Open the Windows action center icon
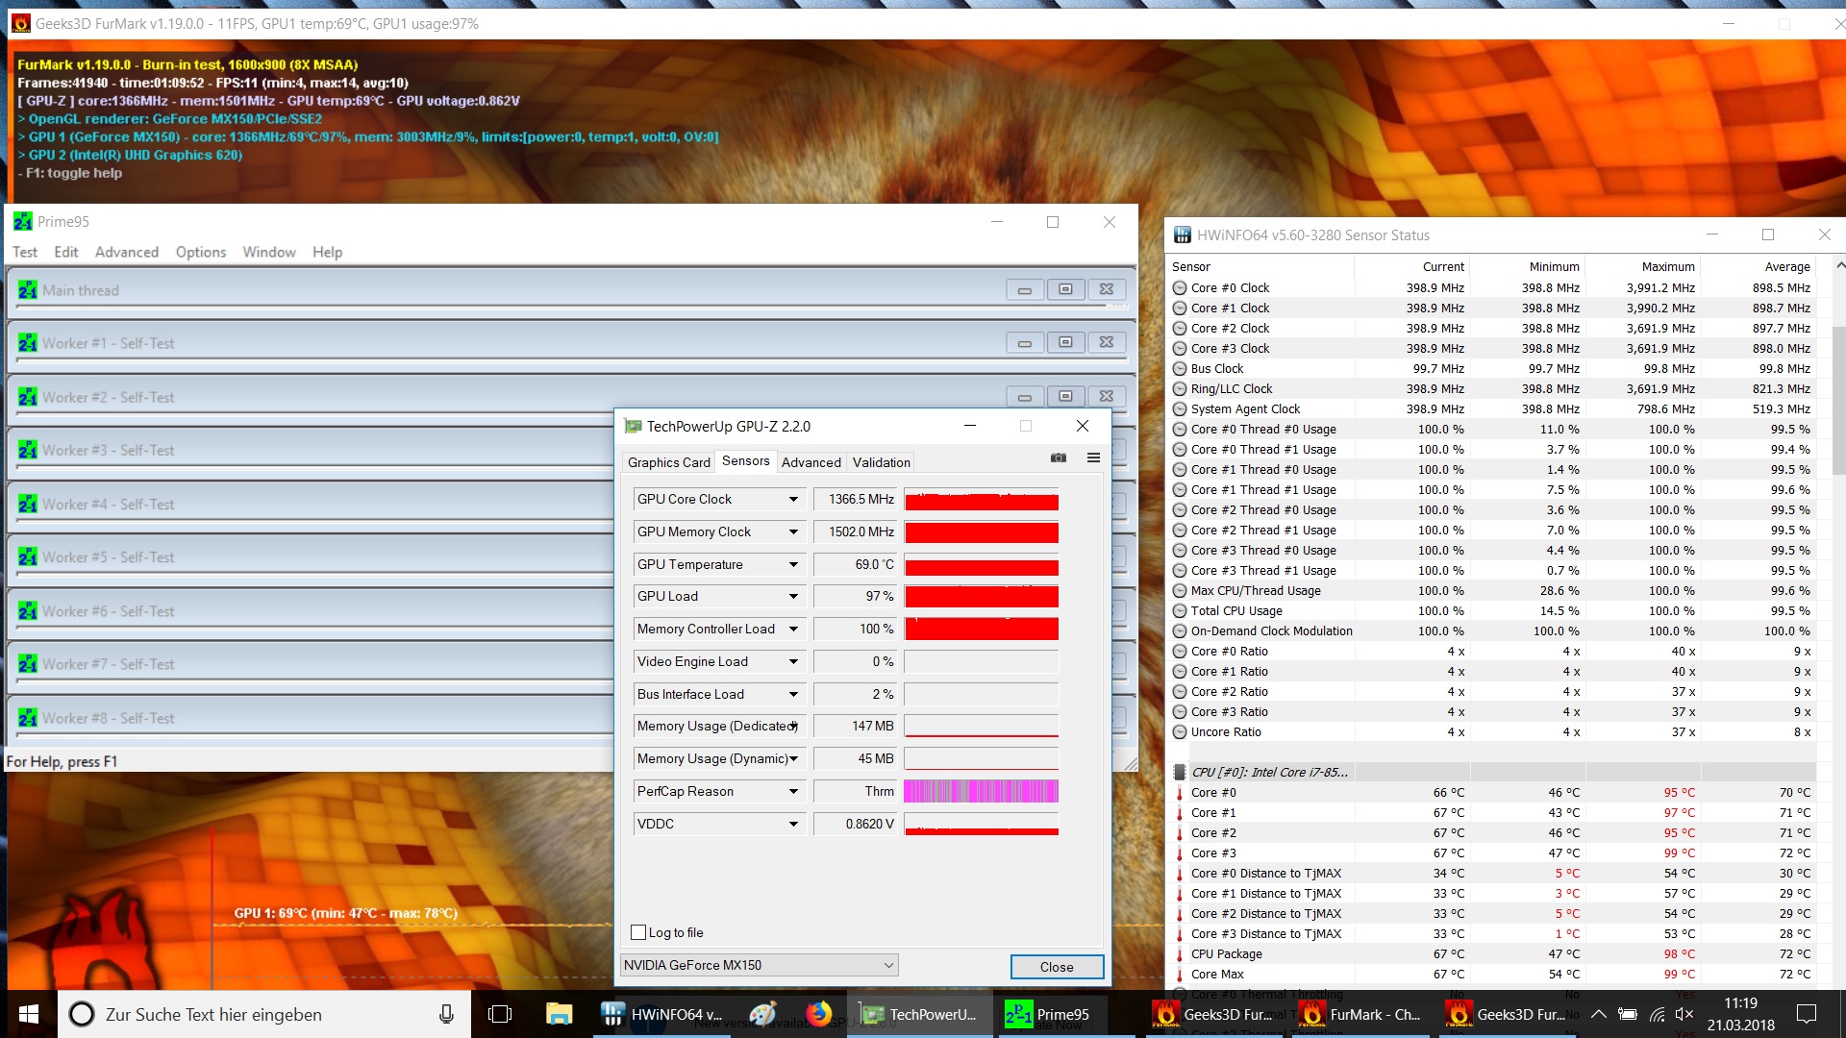This screenshot has height=1038, width=1846. 1807,1014
